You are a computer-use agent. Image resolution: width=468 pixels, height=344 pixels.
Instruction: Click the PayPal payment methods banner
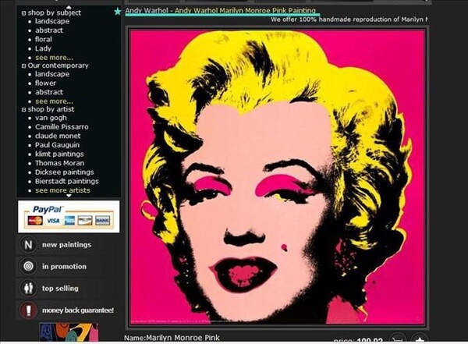point(69,216)
